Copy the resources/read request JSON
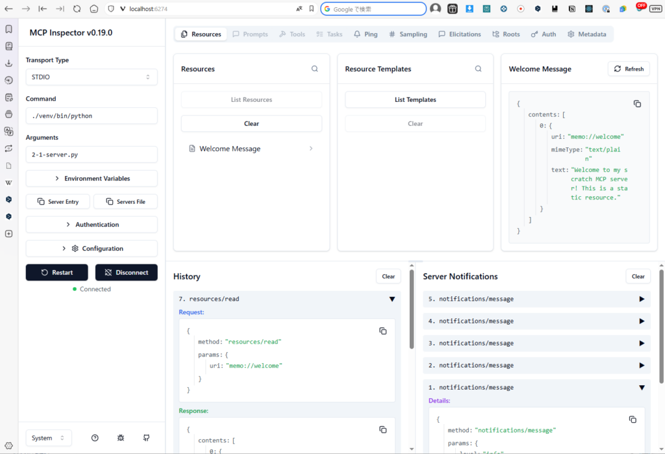 (383, 331)
